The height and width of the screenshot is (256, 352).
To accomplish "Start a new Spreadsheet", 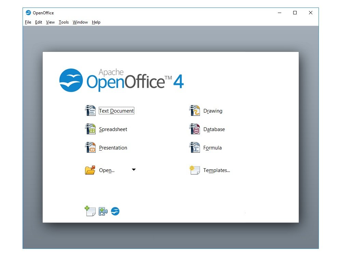I will point(113,129).
